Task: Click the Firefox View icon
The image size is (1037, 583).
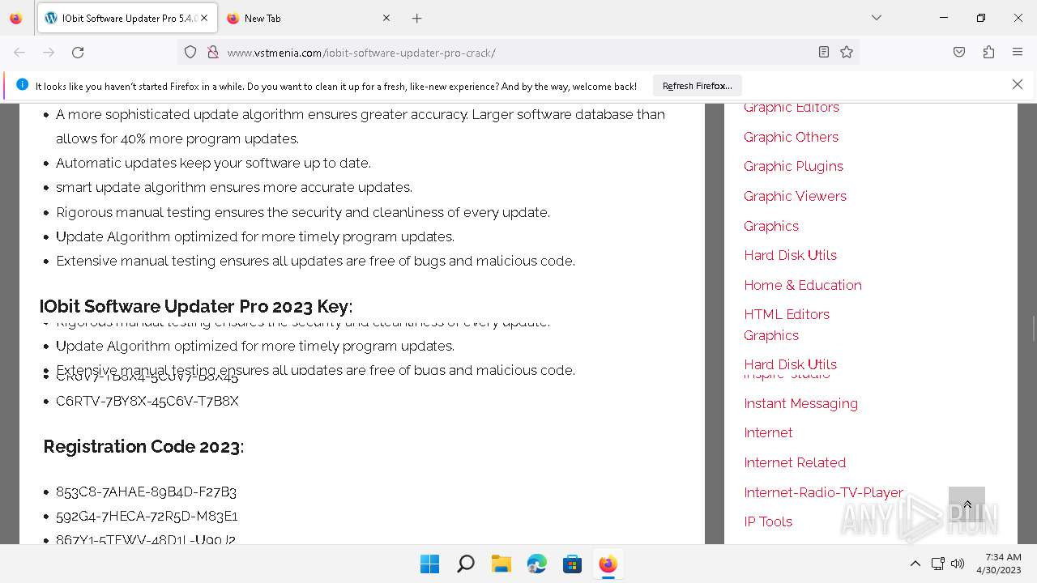Action: pyautogui.click(x=16, y=18)
